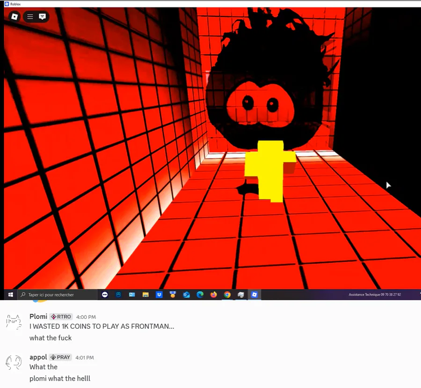Launch Dropbox from the taskbar

pyautogui.click(x=159, y=295)
